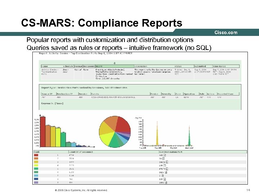
Task: Click the 684 session count cell
Action: (x=71, y=183)
